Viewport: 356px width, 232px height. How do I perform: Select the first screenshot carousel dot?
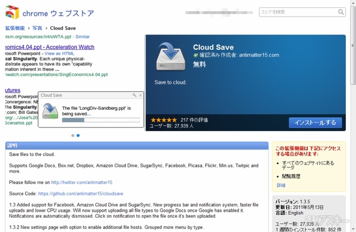click(x=72, y=135)
